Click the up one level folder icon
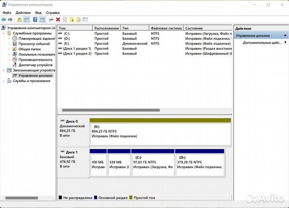This screenshot has height=208, width=289. pos(19,19)
